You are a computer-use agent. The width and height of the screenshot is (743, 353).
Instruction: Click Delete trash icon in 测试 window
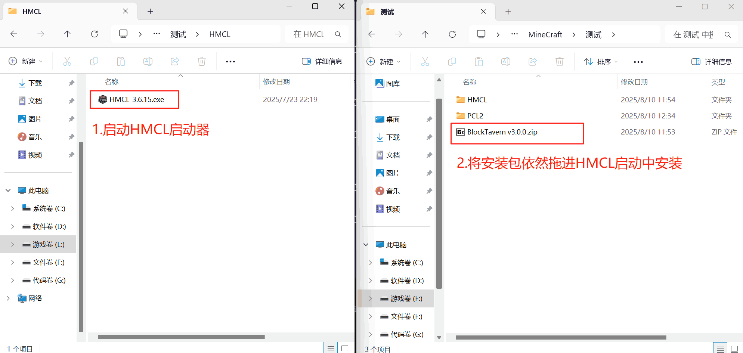point(560,62)
